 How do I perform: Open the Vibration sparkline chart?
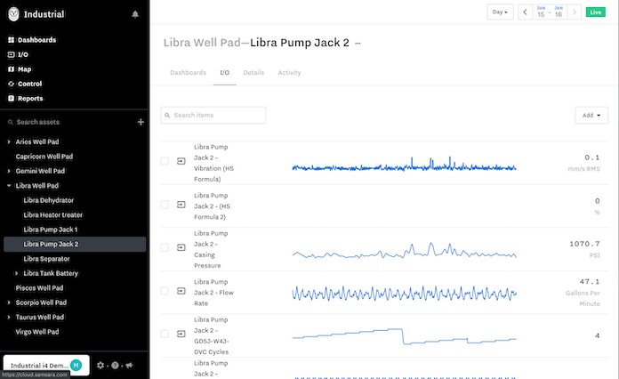(x=405, y=165)
